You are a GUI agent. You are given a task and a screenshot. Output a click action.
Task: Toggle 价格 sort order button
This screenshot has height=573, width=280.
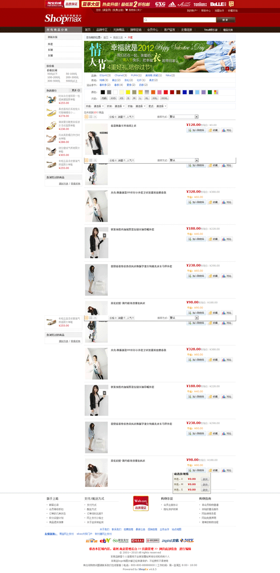click(112, 117)
